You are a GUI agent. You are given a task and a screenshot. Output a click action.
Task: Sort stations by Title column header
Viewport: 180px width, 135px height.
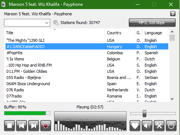click(54, 33)
